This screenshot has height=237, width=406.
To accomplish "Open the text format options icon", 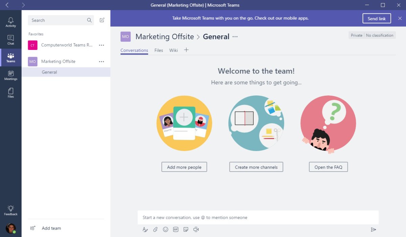I will [145, 230].
